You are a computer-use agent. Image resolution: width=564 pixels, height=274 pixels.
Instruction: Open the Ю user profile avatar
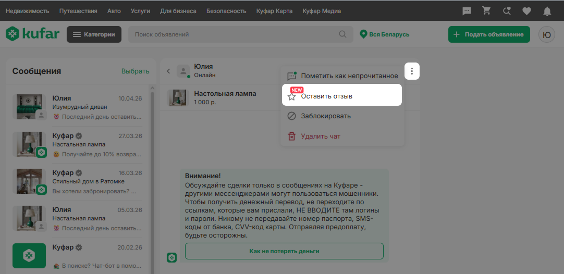(546, 34)
